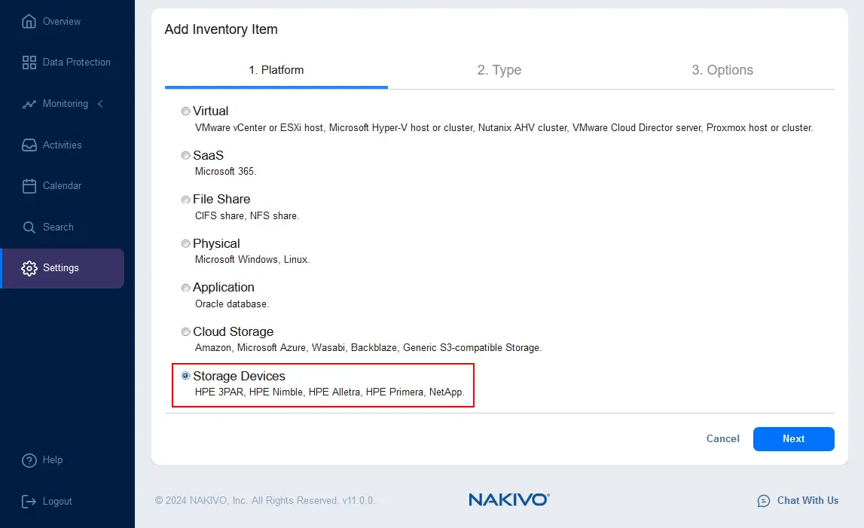The width and height of the screenshot is (864, 528).
Task: Select the SaaS radio button
Action: [x=186, y=155]
